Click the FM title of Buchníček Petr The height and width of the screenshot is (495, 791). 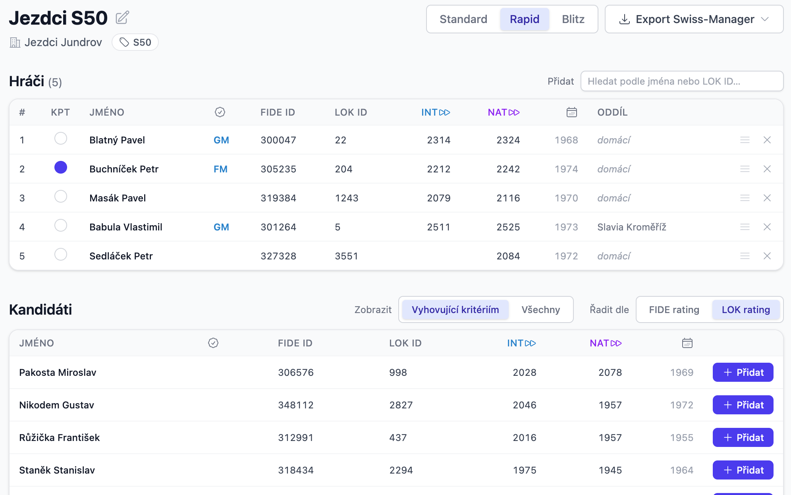click(x=220, y=169)
